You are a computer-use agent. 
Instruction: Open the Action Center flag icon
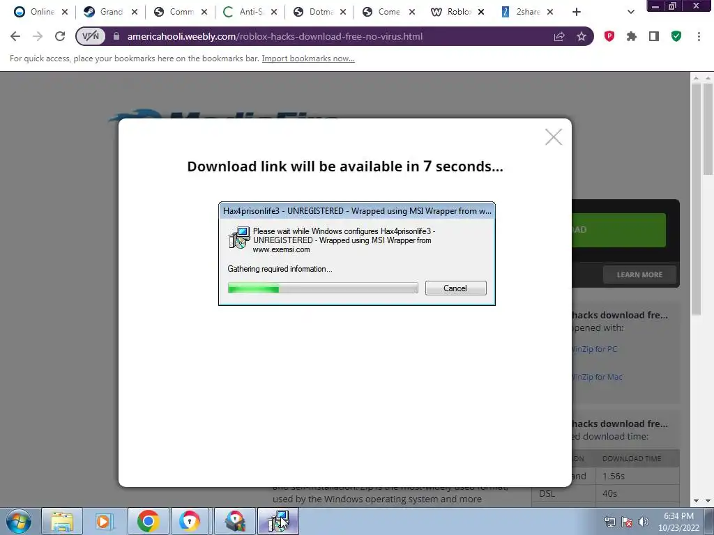[x=627, y=522]
